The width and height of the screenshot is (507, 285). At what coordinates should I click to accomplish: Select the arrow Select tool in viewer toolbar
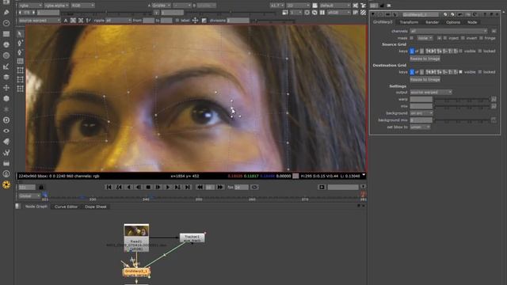pyautogui.click(x=20, y=34)
